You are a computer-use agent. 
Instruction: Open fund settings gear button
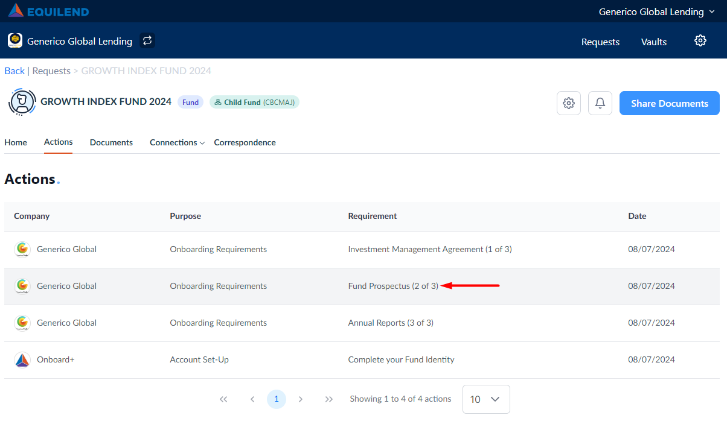coord(568,103)
